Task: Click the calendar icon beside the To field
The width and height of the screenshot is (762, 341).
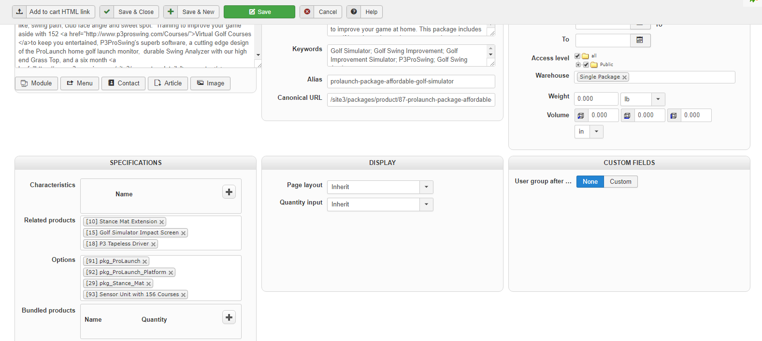Action: point(640,41)
